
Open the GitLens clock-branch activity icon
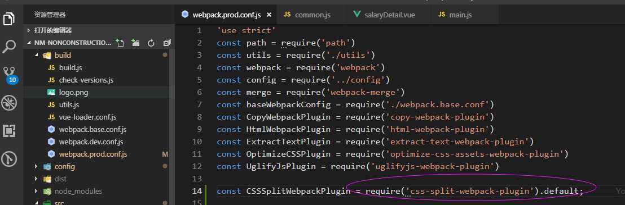[9, 158]
